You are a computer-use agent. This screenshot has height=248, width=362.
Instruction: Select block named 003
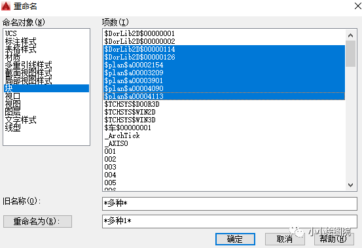(x=110, y=167)
